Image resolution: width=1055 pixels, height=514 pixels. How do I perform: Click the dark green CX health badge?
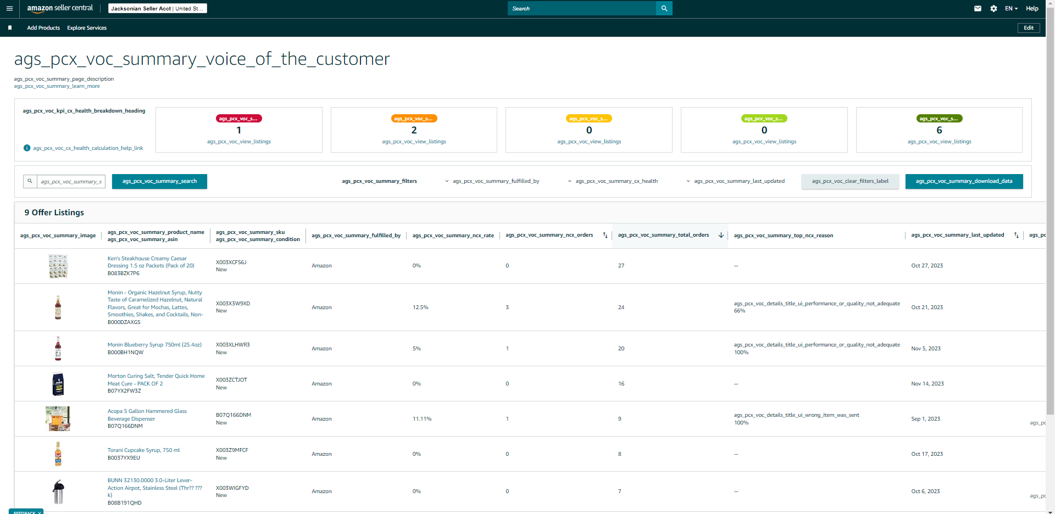click(x=940, y=119)
